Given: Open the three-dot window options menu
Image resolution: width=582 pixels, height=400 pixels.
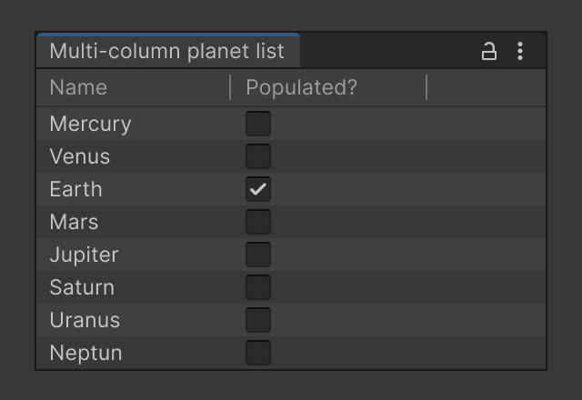Looking at the screenshot, I should coord(520,51).
